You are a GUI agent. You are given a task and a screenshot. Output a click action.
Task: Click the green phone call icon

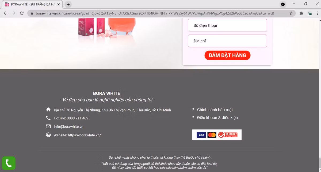(9, 163)
